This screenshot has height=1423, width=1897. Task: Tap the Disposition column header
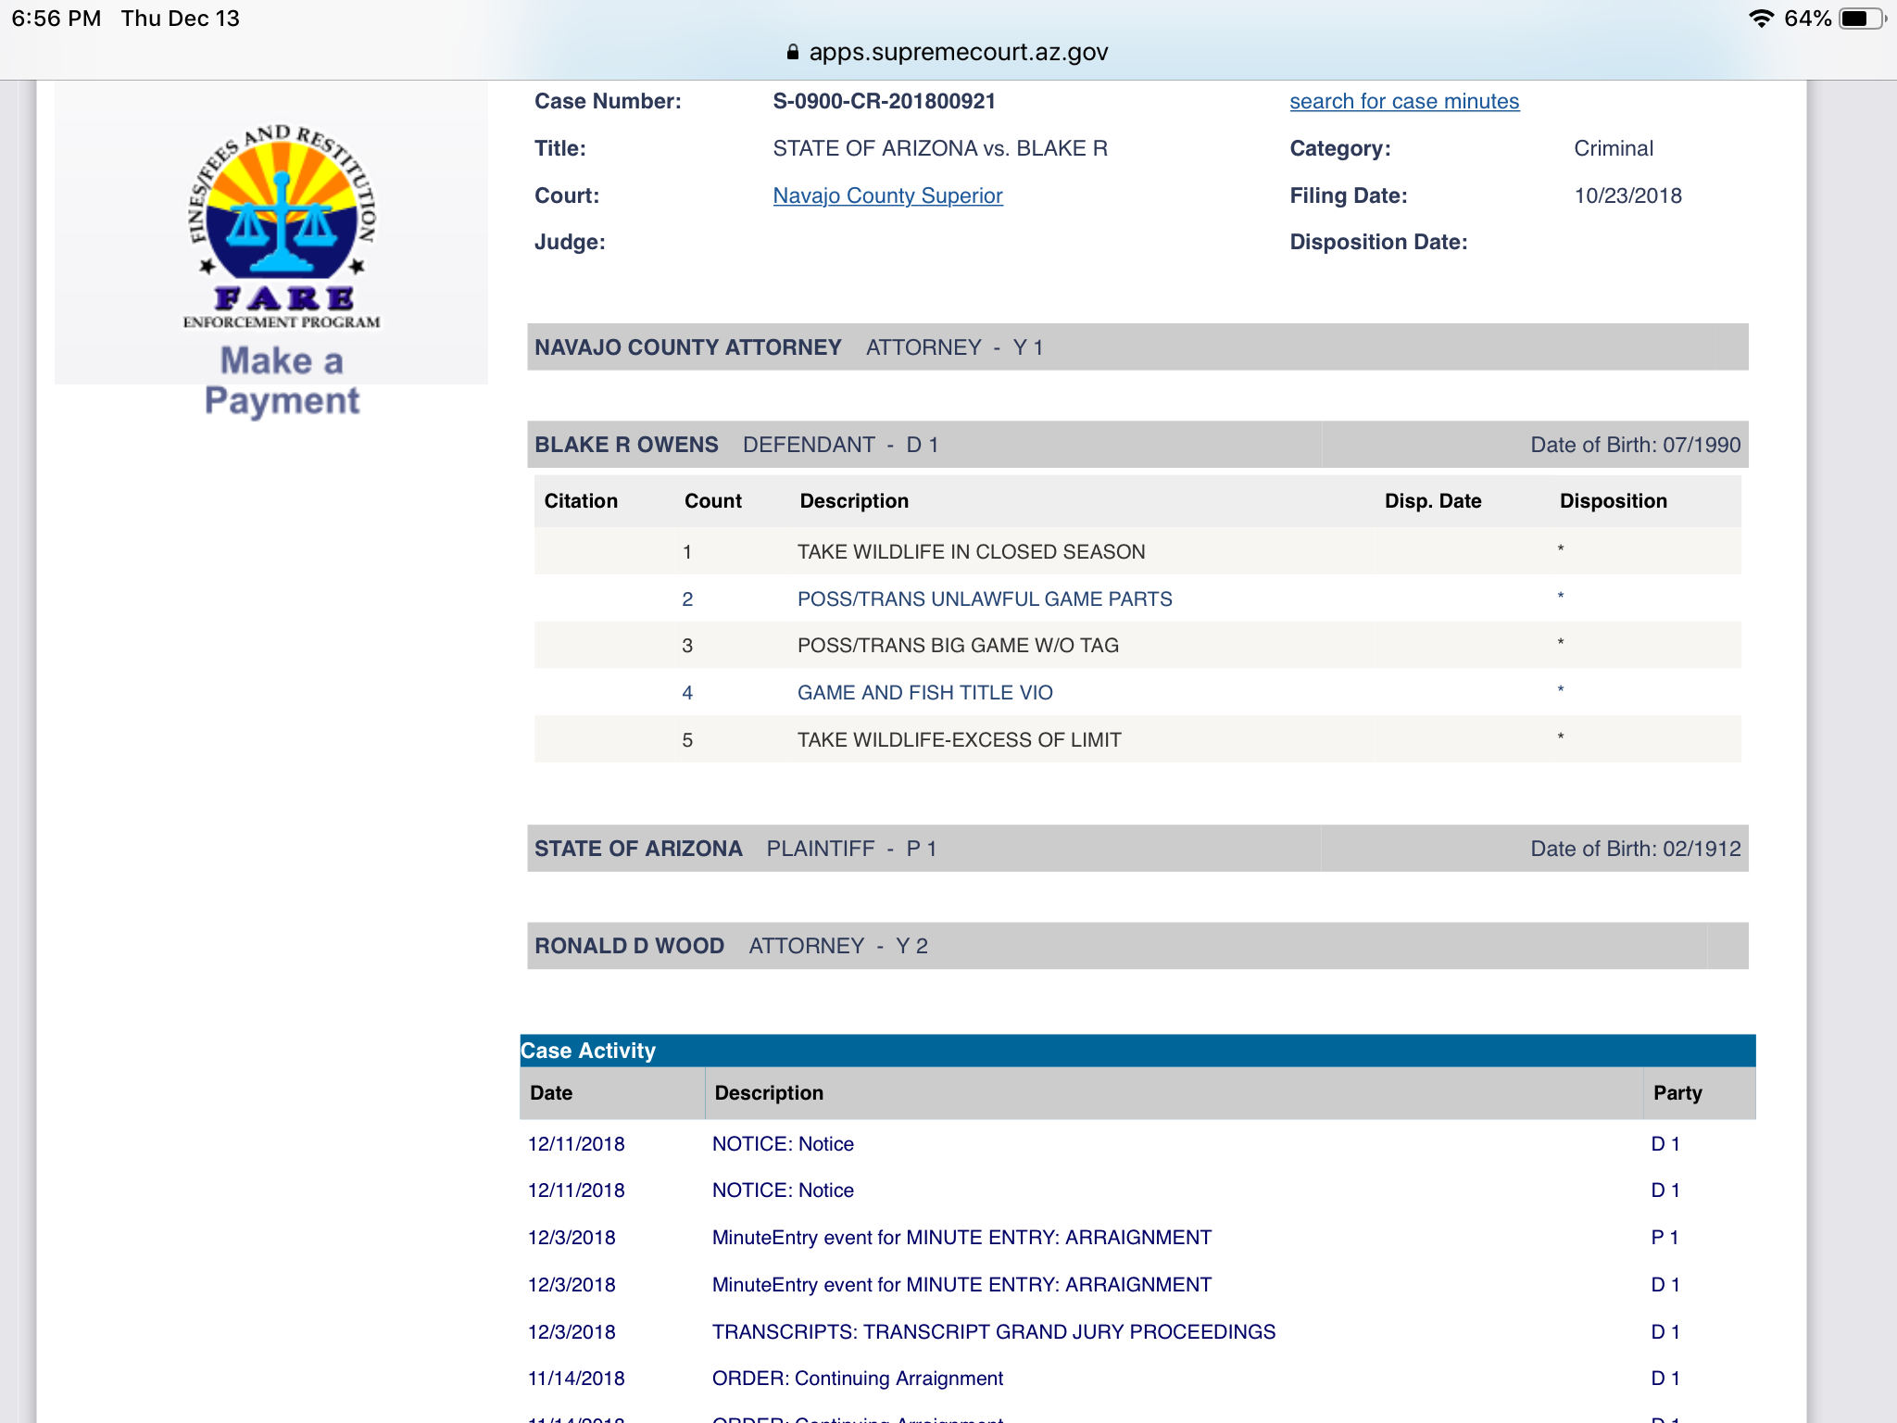click(1613, 501)
